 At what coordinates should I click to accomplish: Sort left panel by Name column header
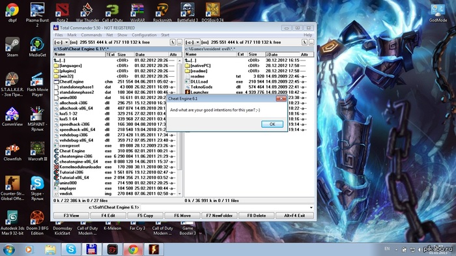pyautogui.click(x=79, y=55)
